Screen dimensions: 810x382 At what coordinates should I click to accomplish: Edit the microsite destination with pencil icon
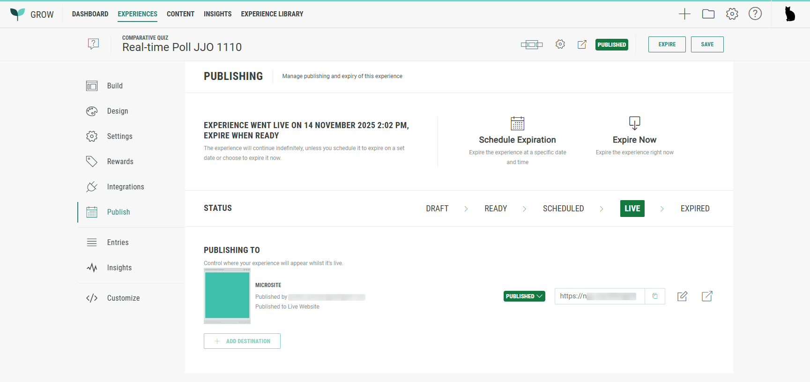tap(682, 296)
